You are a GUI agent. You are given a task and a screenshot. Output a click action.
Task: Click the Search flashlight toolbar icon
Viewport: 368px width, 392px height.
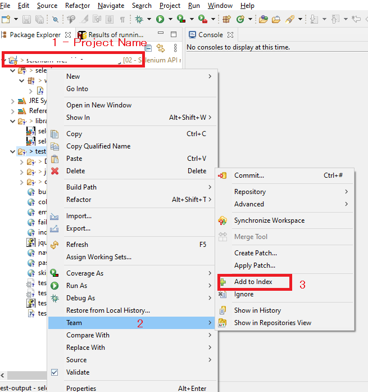pos(289,19)
